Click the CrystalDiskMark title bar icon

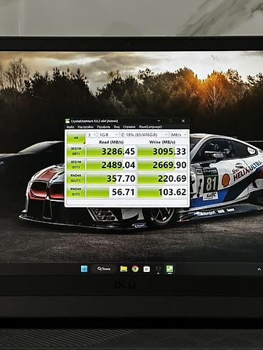coord(68,121)
